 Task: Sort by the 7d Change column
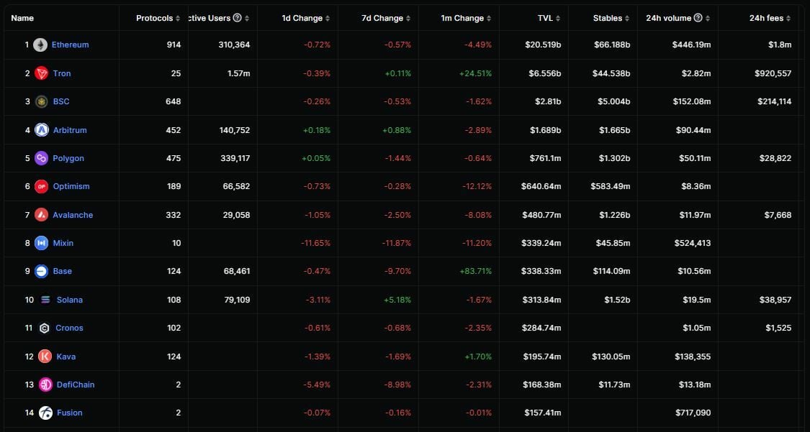click(385, 18)
